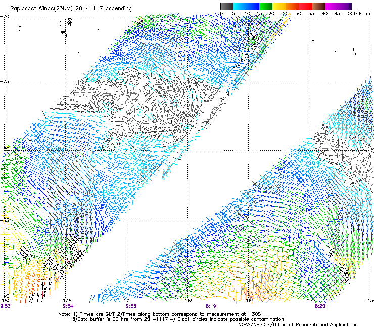The image size is (374, 328).
Task: Click the legend scale label '20'
Action: tap(271, 13)
